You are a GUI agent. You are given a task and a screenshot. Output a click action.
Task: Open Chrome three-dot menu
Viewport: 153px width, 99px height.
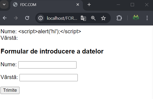[147, 18]
